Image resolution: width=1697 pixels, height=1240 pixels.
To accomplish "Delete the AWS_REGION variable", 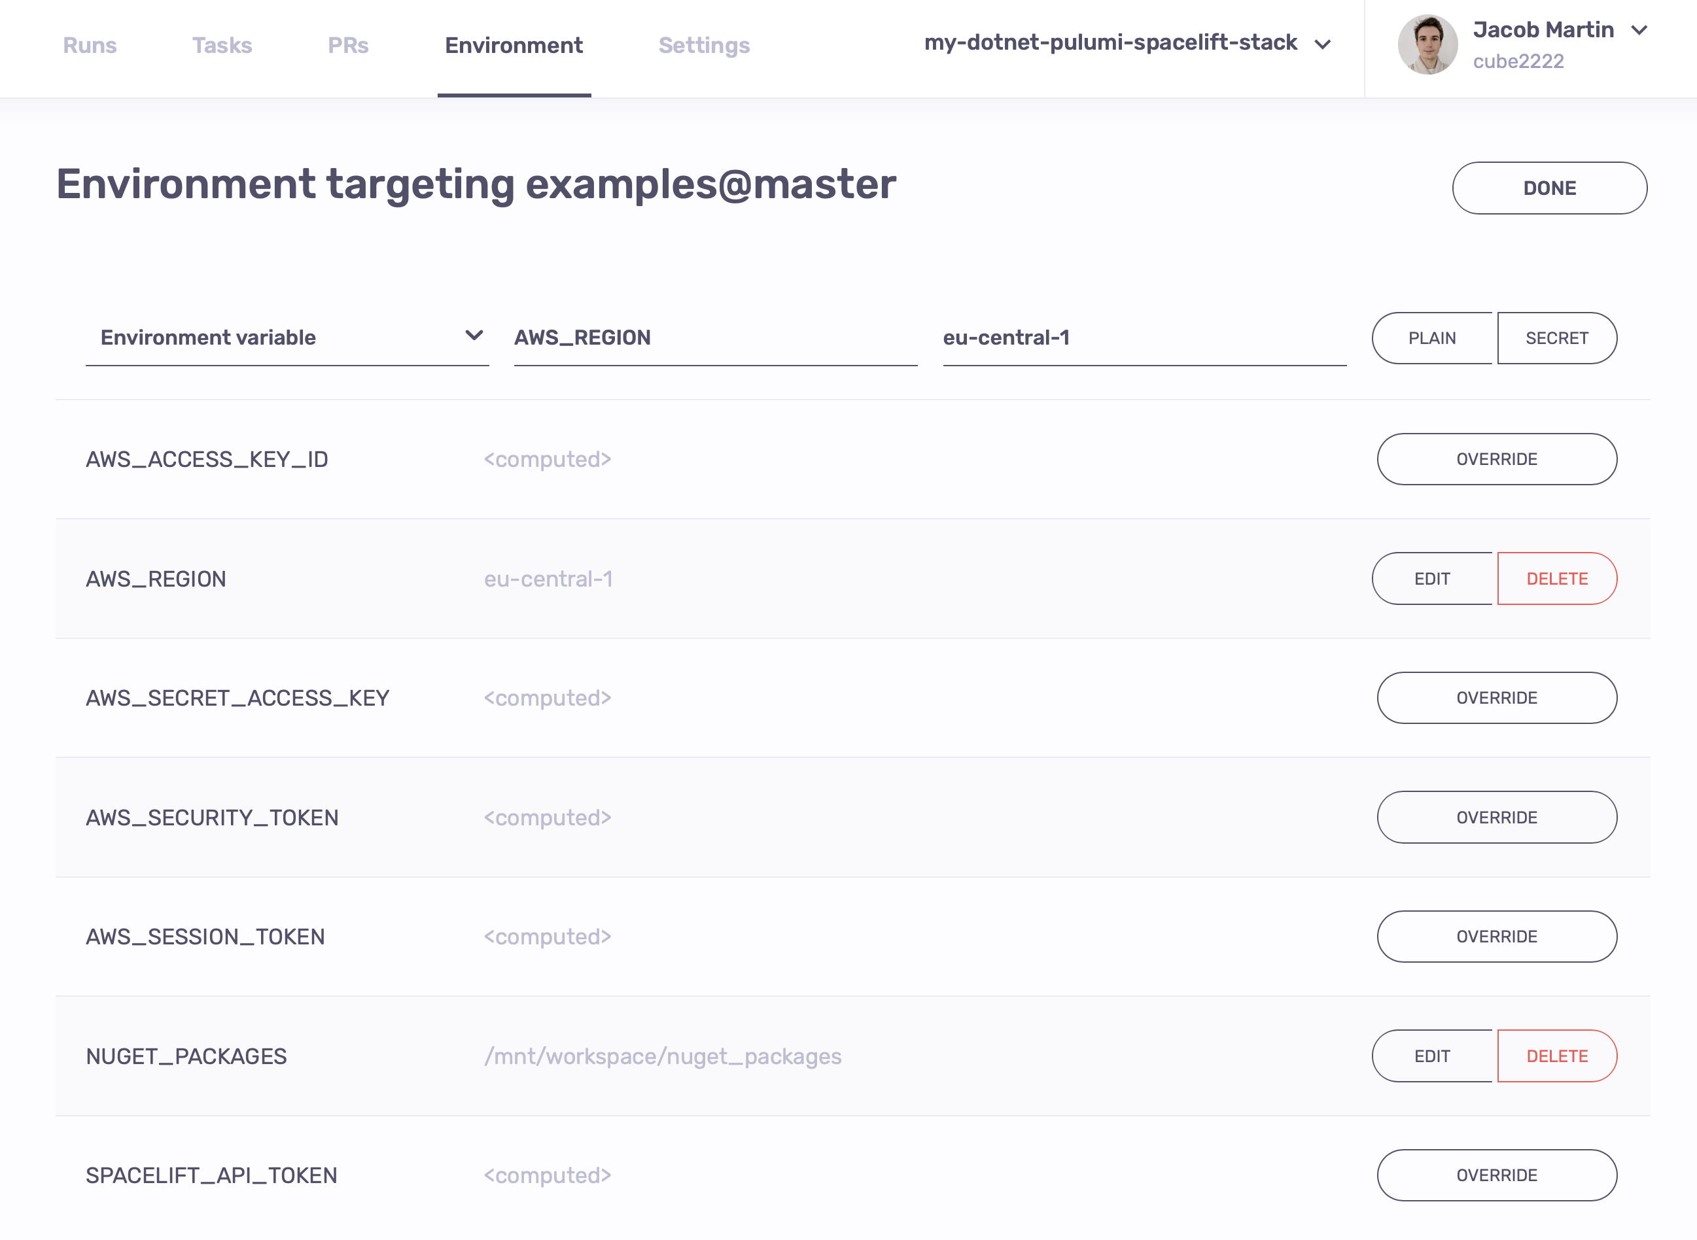I will click(x=1556, y=579).
